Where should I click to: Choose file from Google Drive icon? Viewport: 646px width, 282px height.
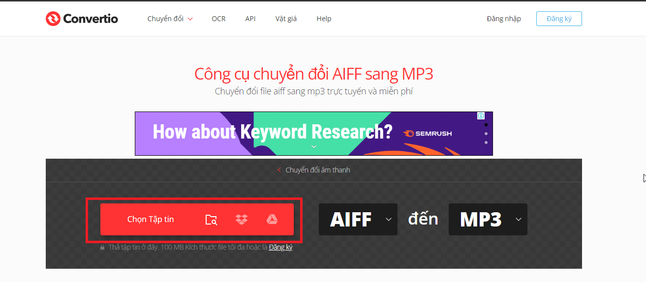point(272,220)
